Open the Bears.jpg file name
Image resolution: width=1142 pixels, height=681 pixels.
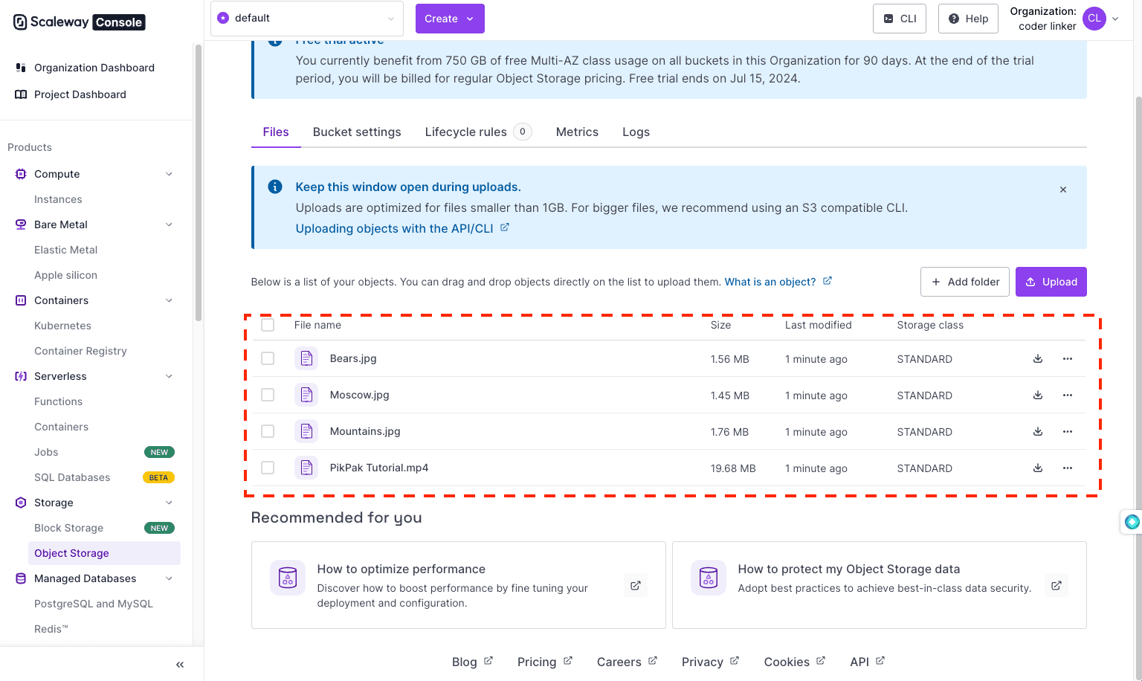point(353,358)
